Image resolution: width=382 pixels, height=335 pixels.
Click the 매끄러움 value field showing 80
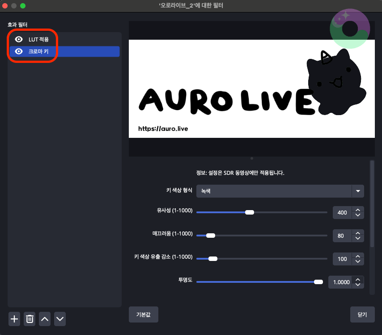click(x=342, y=236)
